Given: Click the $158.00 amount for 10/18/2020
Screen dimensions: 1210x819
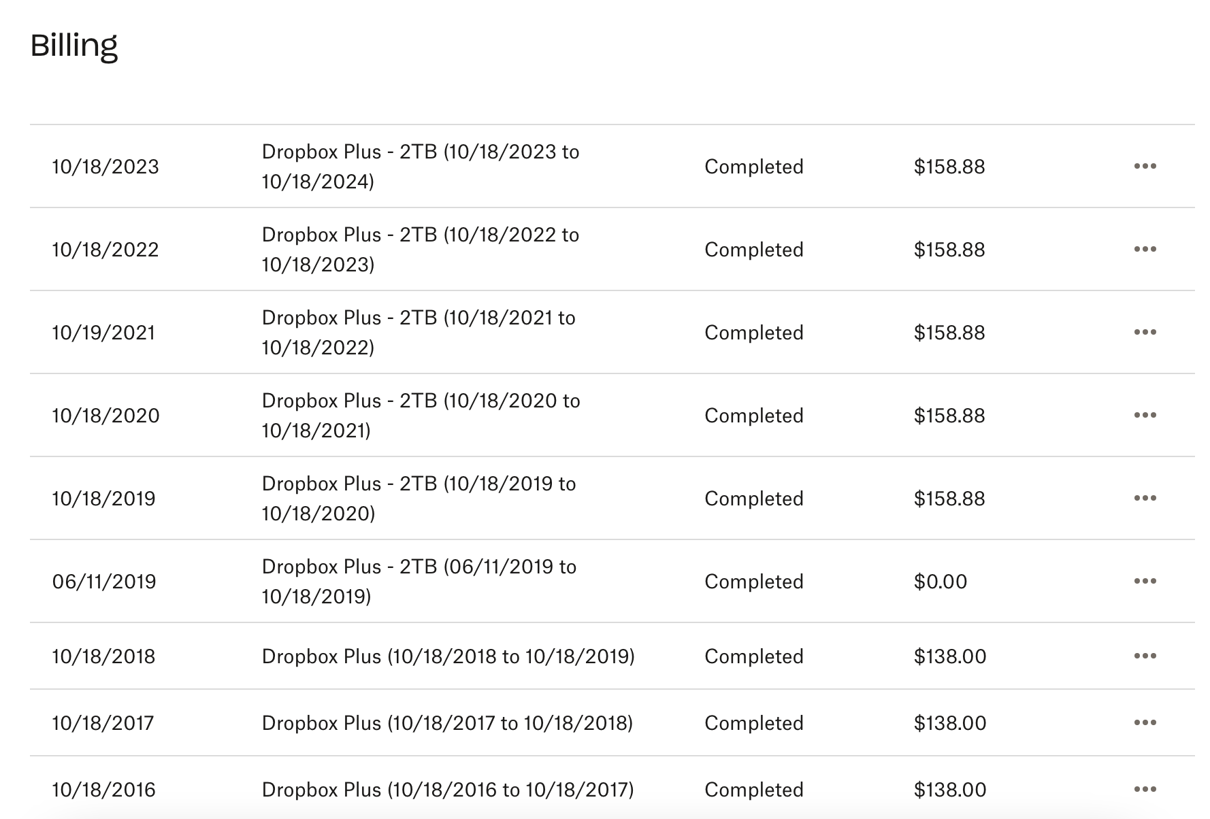Looking at the screenshot, I should pos(949,416).
